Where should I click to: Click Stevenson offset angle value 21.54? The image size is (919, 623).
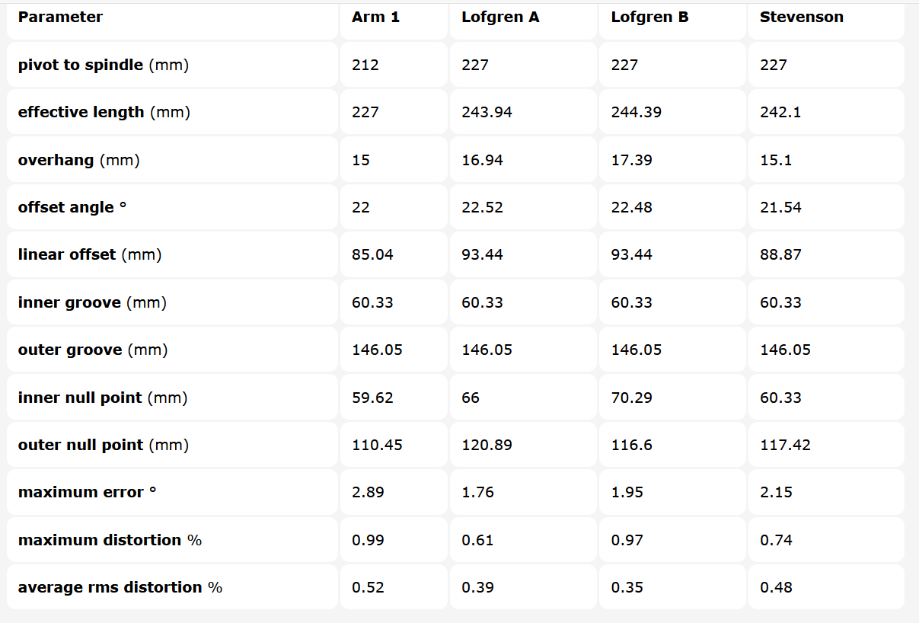click(x=780, y=207)
